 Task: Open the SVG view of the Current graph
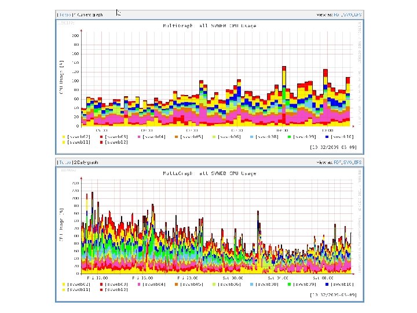(348, 15)
